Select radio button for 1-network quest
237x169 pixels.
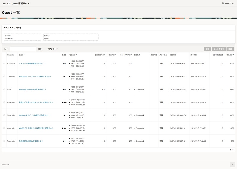(x=4, y=64)
